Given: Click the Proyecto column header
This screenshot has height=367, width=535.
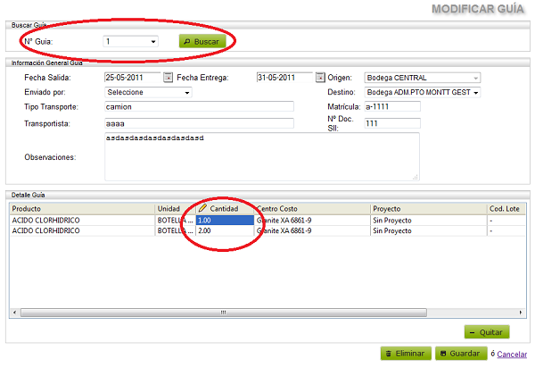Looking at the screenshot, I should 428,209.
